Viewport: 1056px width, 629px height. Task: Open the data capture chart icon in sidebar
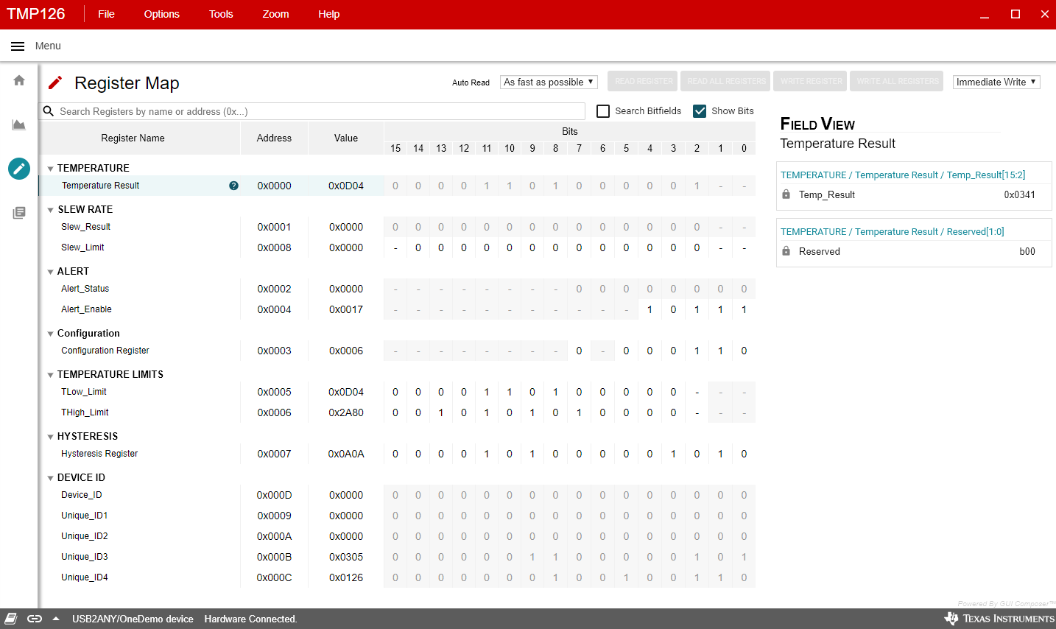[19, 124]
